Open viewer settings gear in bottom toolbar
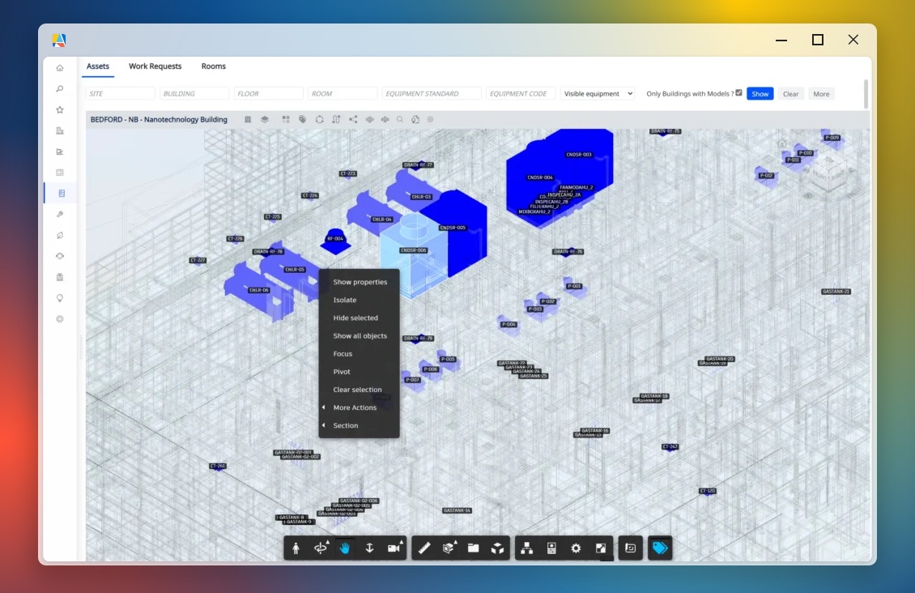 tap(576, 548)
